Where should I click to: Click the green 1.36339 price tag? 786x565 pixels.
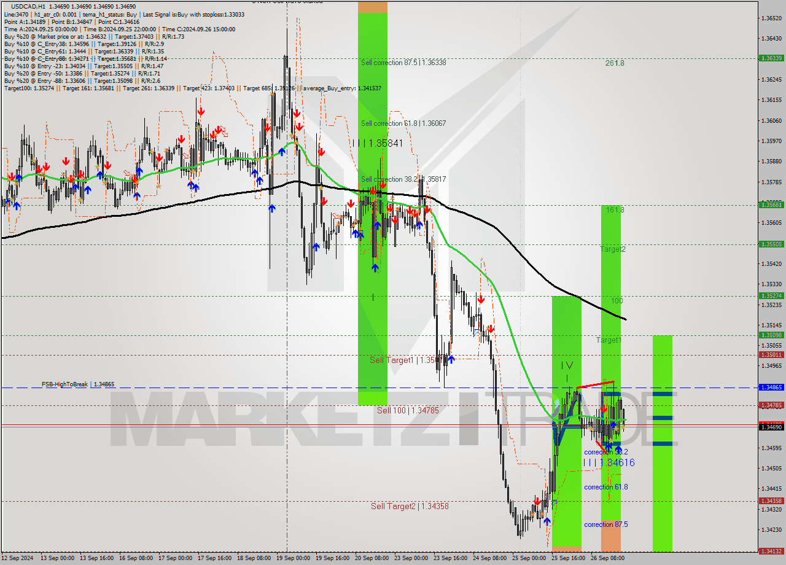pos(771,58)
